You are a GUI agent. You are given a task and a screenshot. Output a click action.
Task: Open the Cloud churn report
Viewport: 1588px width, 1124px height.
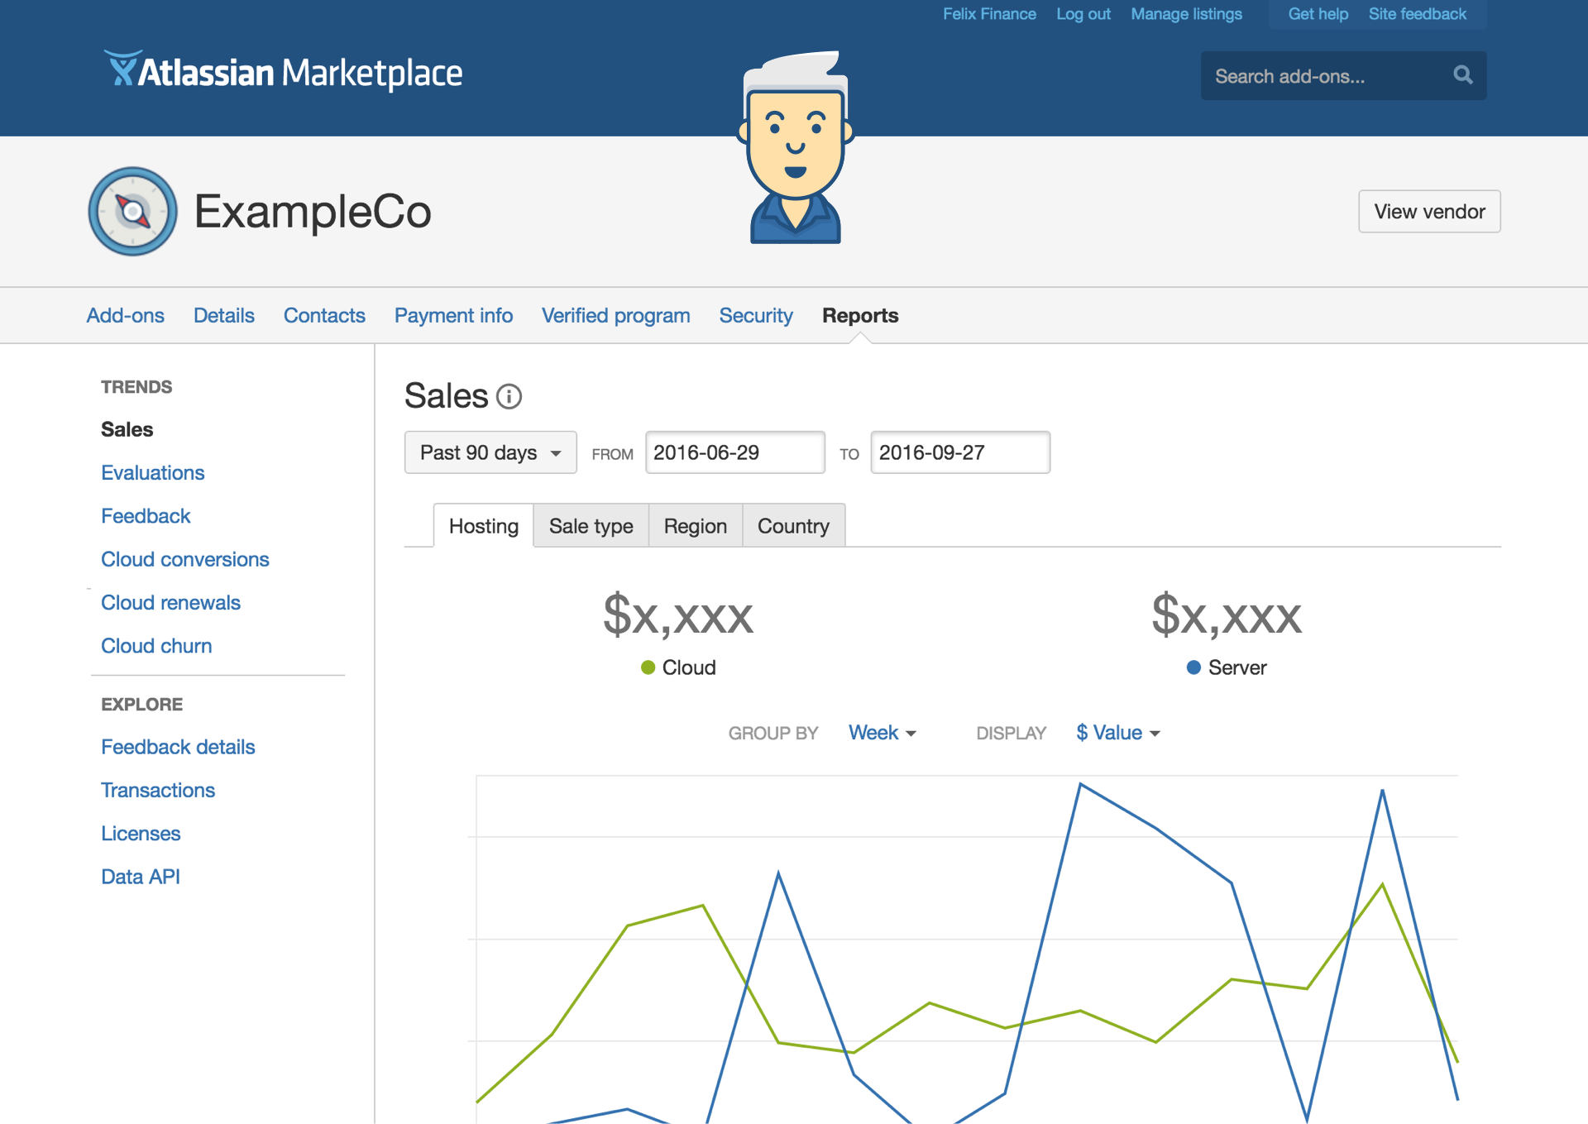[156, 645]
